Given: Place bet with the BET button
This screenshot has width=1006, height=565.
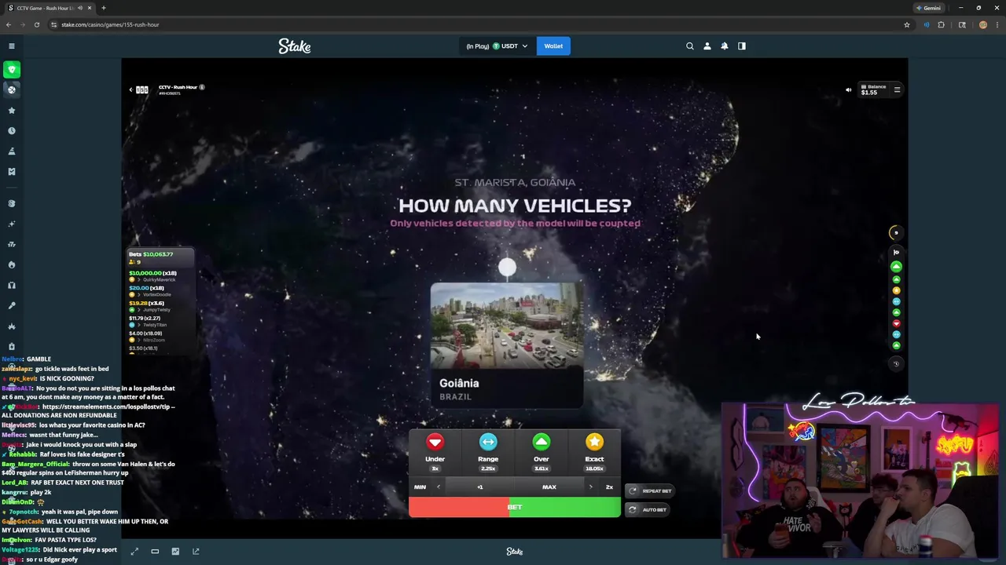Looking at the screenshot, I should pyautogui.click(x=515, y=507).
